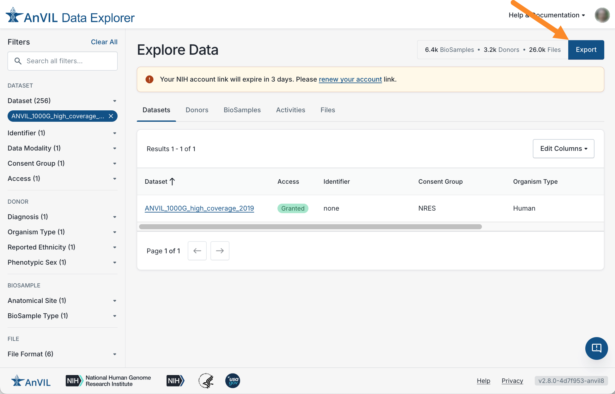Click the previous page arrow button
The width and height of the screenshot is (615, 394).
pos(197,251)
